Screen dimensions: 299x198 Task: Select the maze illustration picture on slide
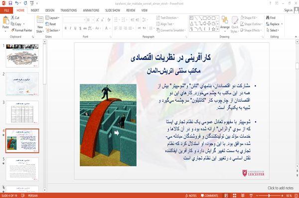[x=108, y=125]
